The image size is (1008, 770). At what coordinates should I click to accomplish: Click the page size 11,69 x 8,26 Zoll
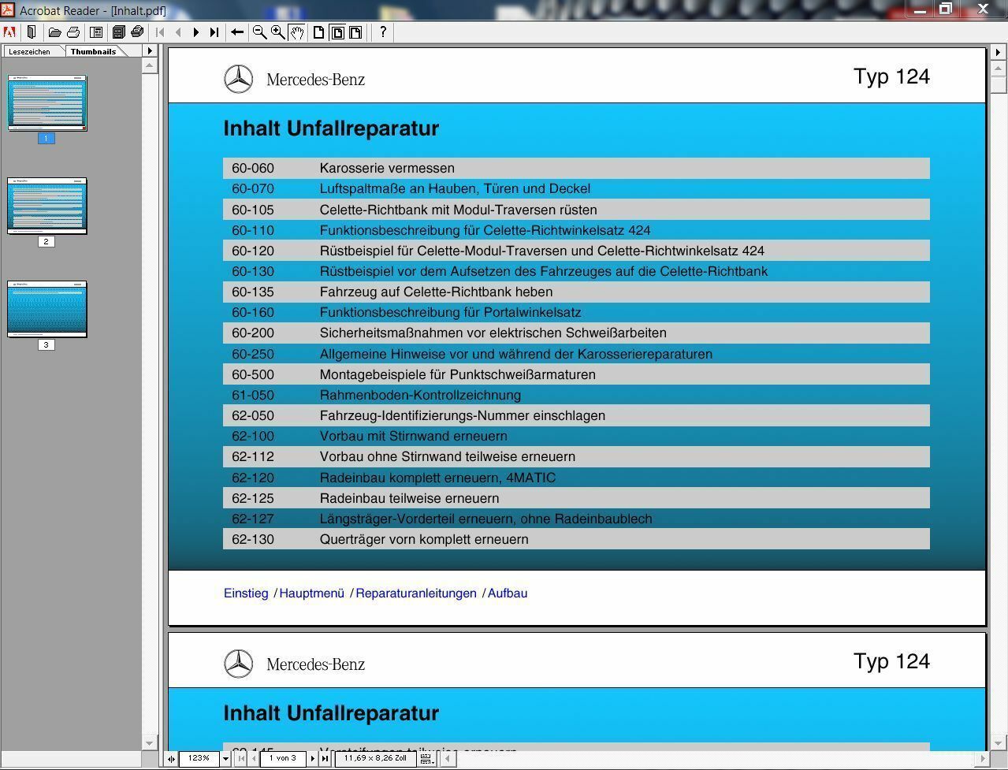click(375, 758)
